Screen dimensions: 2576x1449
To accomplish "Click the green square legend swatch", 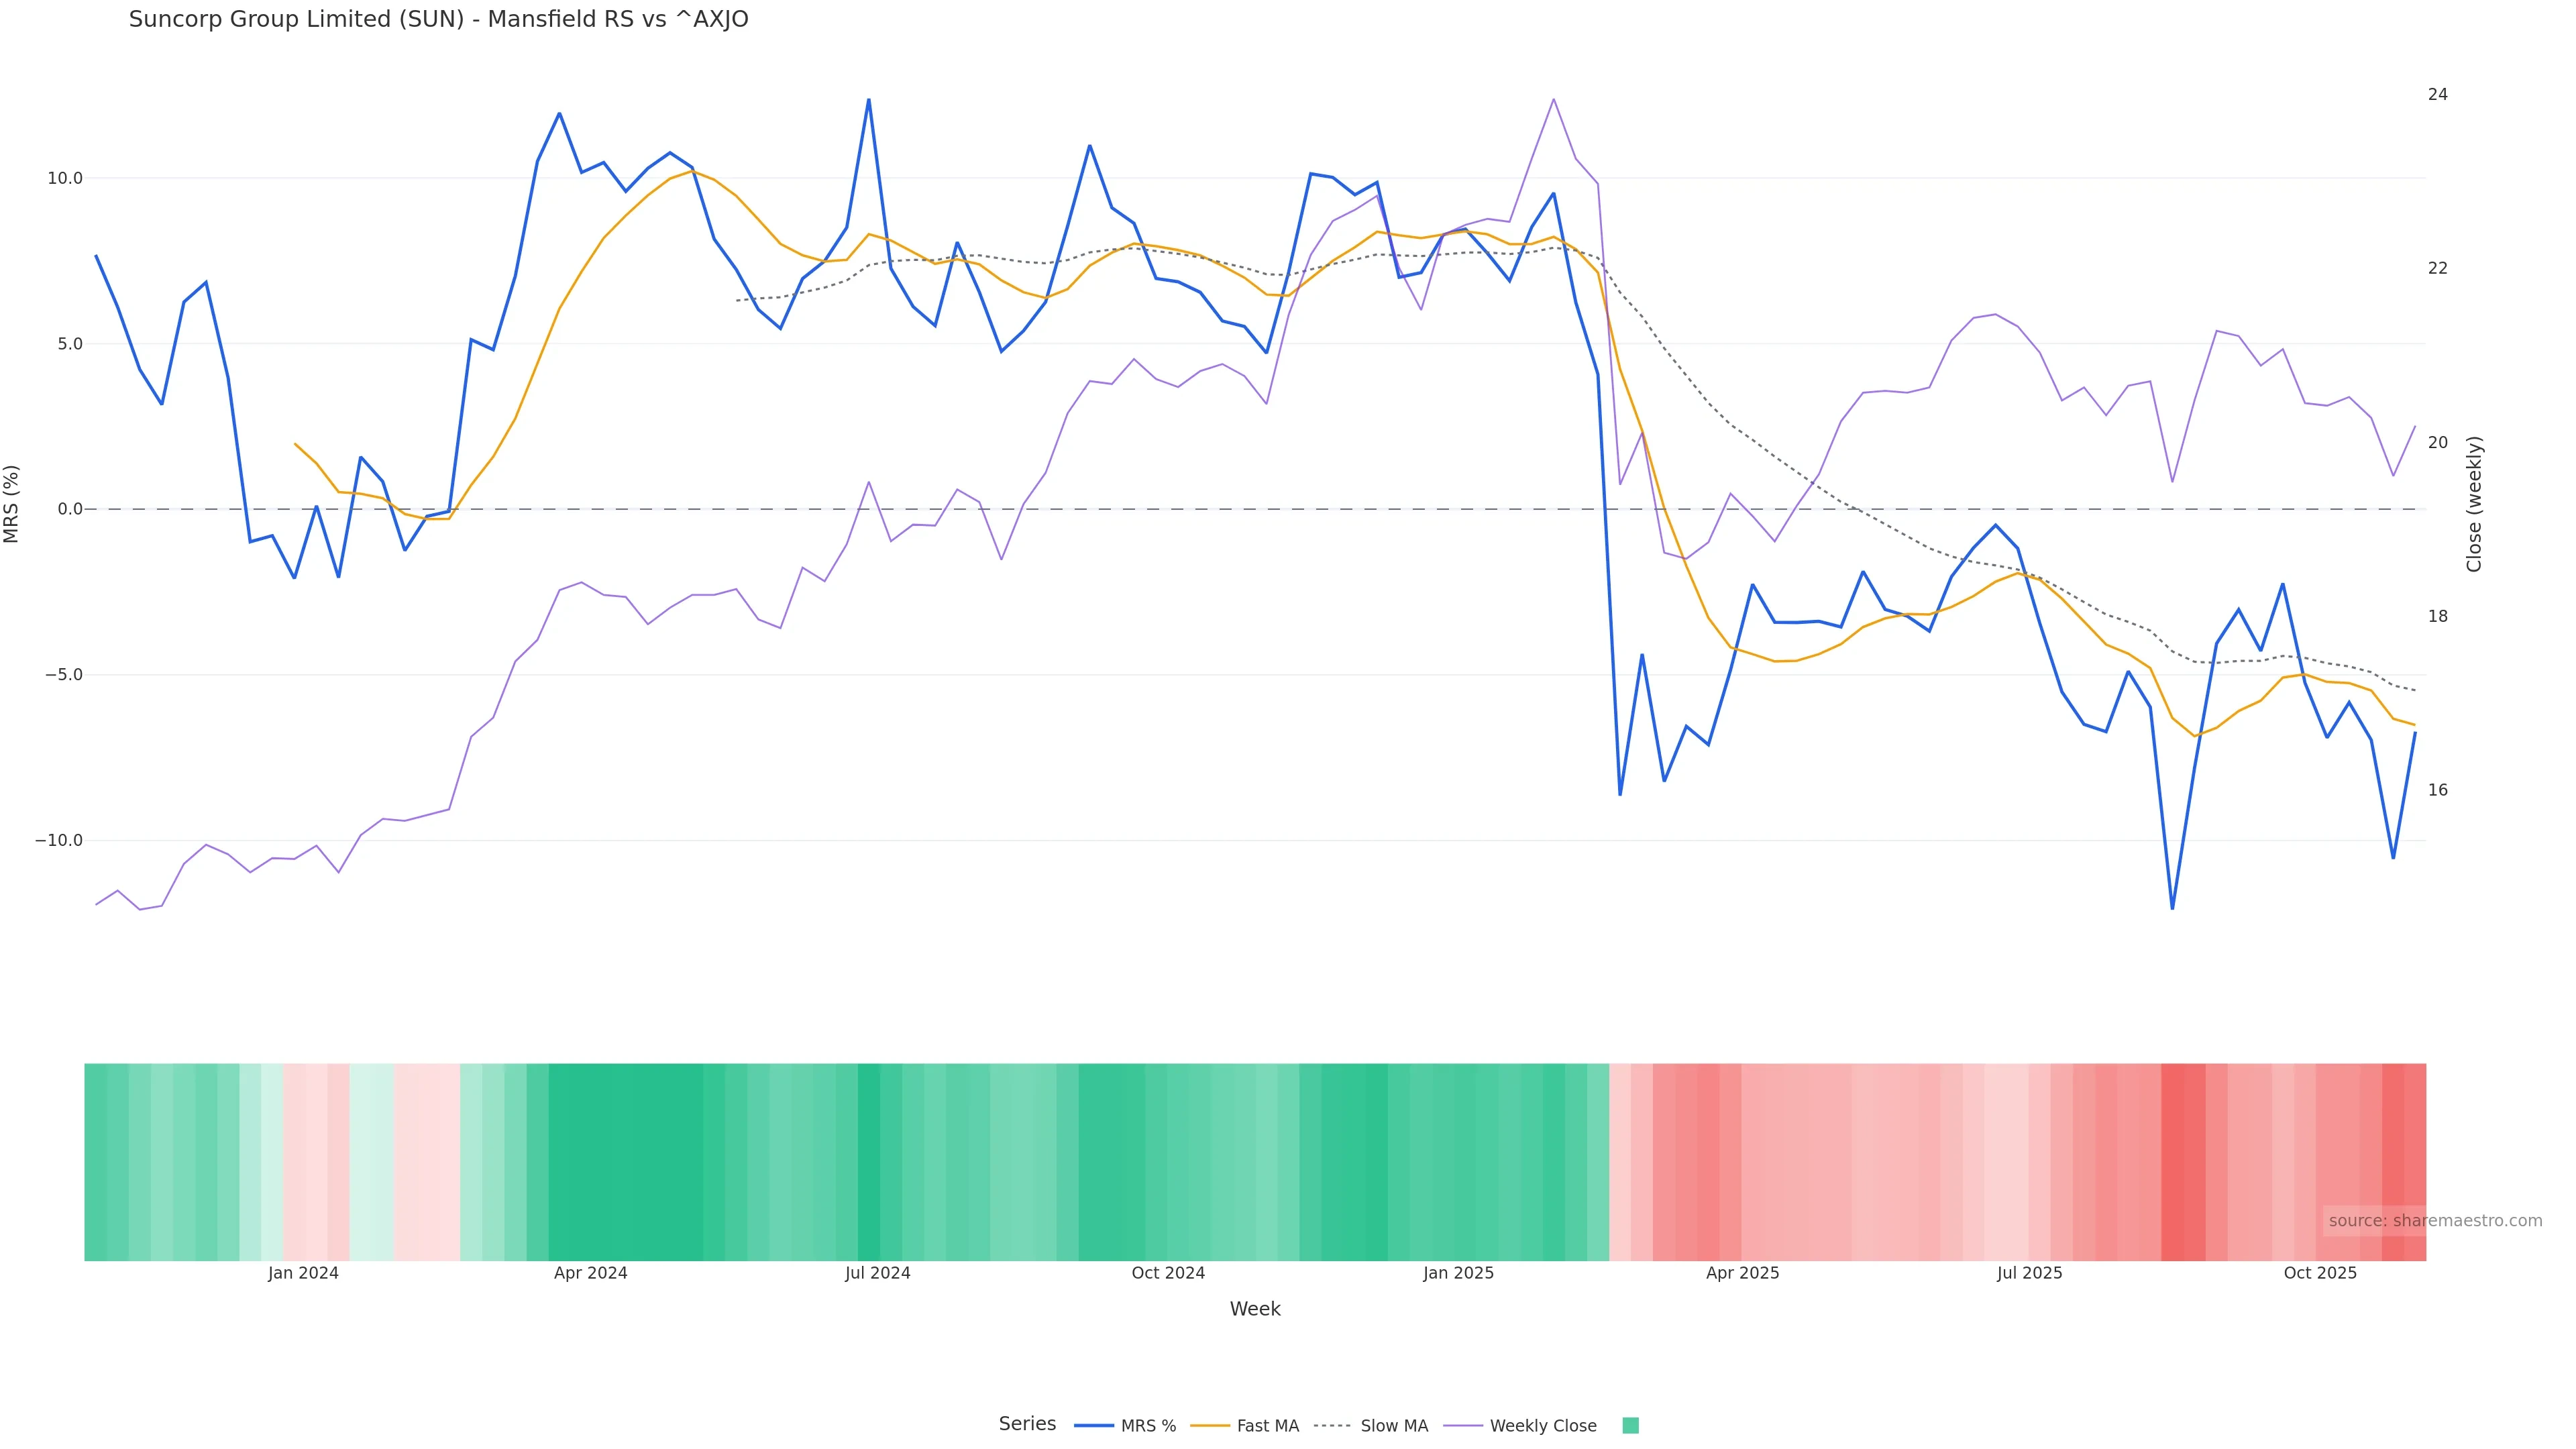I will [1630, 1425].
